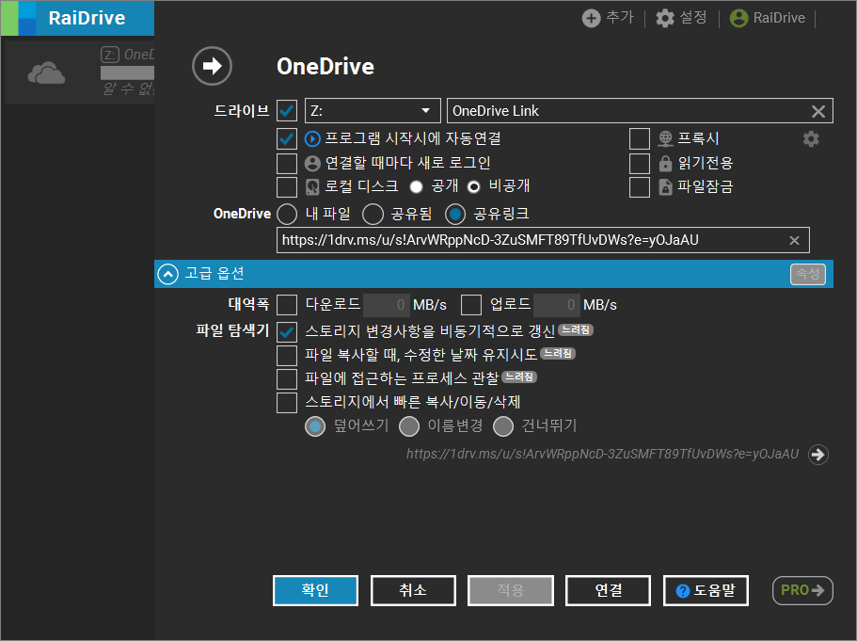
Task: Enable the 읽기전용 checkbox
Action: click(640, 163)
